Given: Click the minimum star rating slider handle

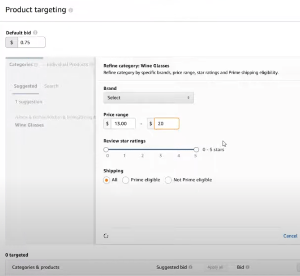Looking at the screenshot, I should (106, 149).
